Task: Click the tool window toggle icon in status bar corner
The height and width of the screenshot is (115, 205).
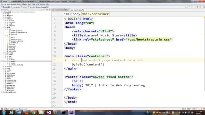Action: (x=2, y=109)
